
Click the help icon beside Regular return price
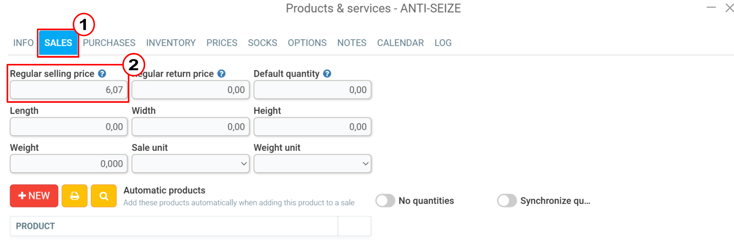pos(221,74)
